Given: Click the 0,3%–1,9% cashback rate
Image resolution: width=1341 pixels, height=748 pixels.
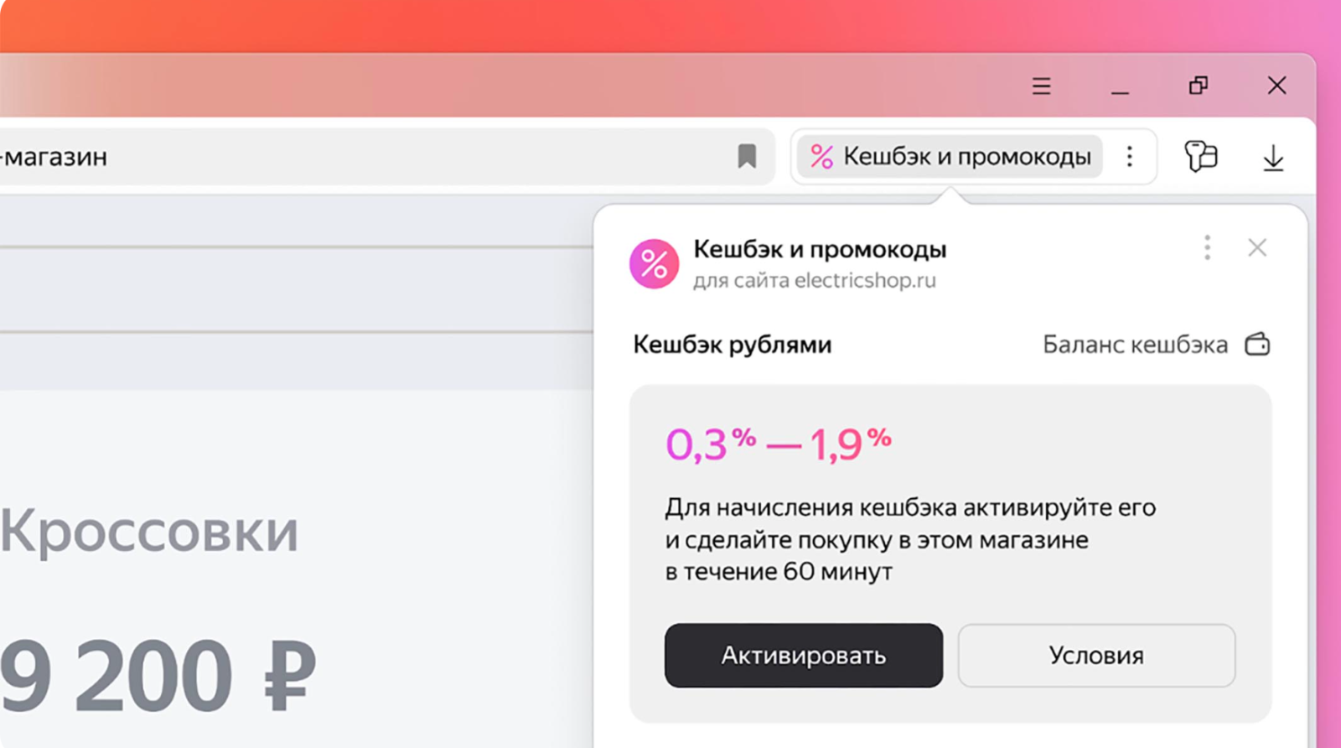Looking at the screenshot, I should pyautogui.click(x=779, y=444).
